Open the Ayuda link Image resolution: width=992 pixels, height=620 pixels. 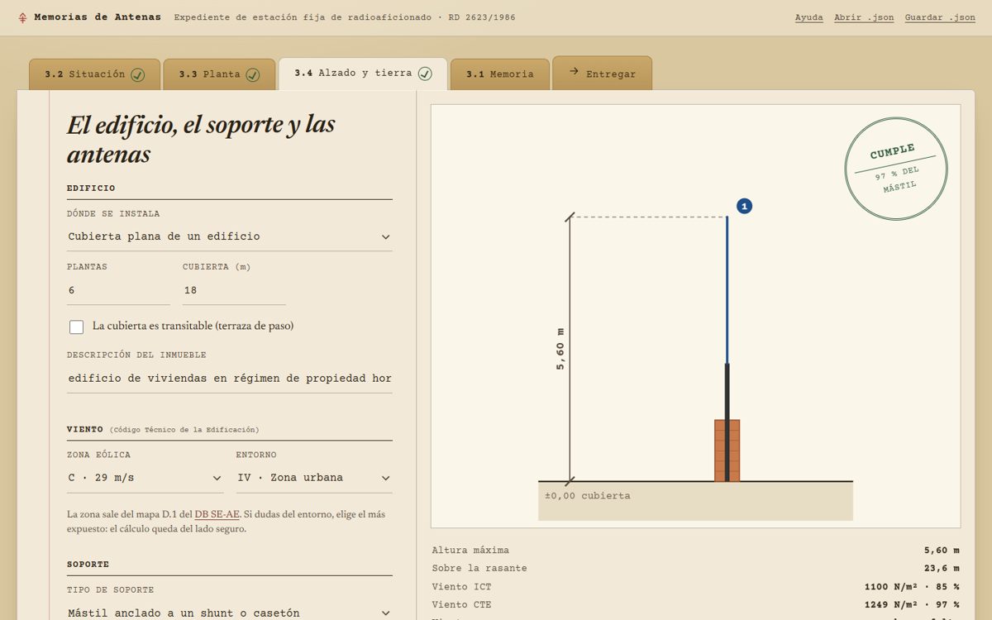click(x=808, y=17)
